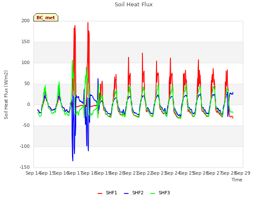The height and width of the screenshot is (201, 268).
Task: Click the green SHF3 legend line marker
Action: pos(152,193)
